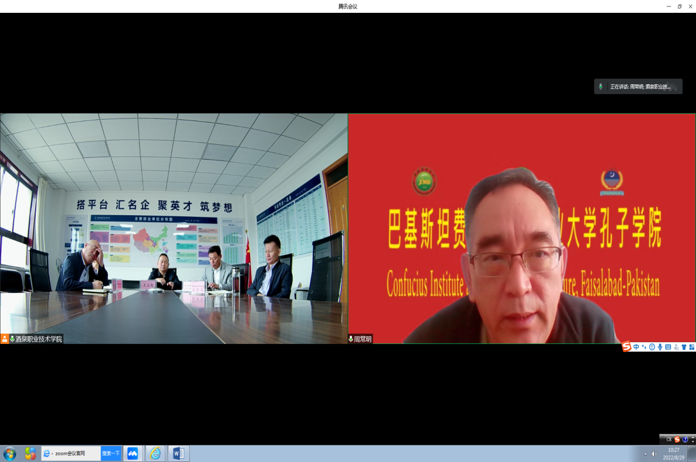The width and height of the screenshot is (696, 462).
Task: Open Sogou skin shop shirt icon
Action: (684, 347)
